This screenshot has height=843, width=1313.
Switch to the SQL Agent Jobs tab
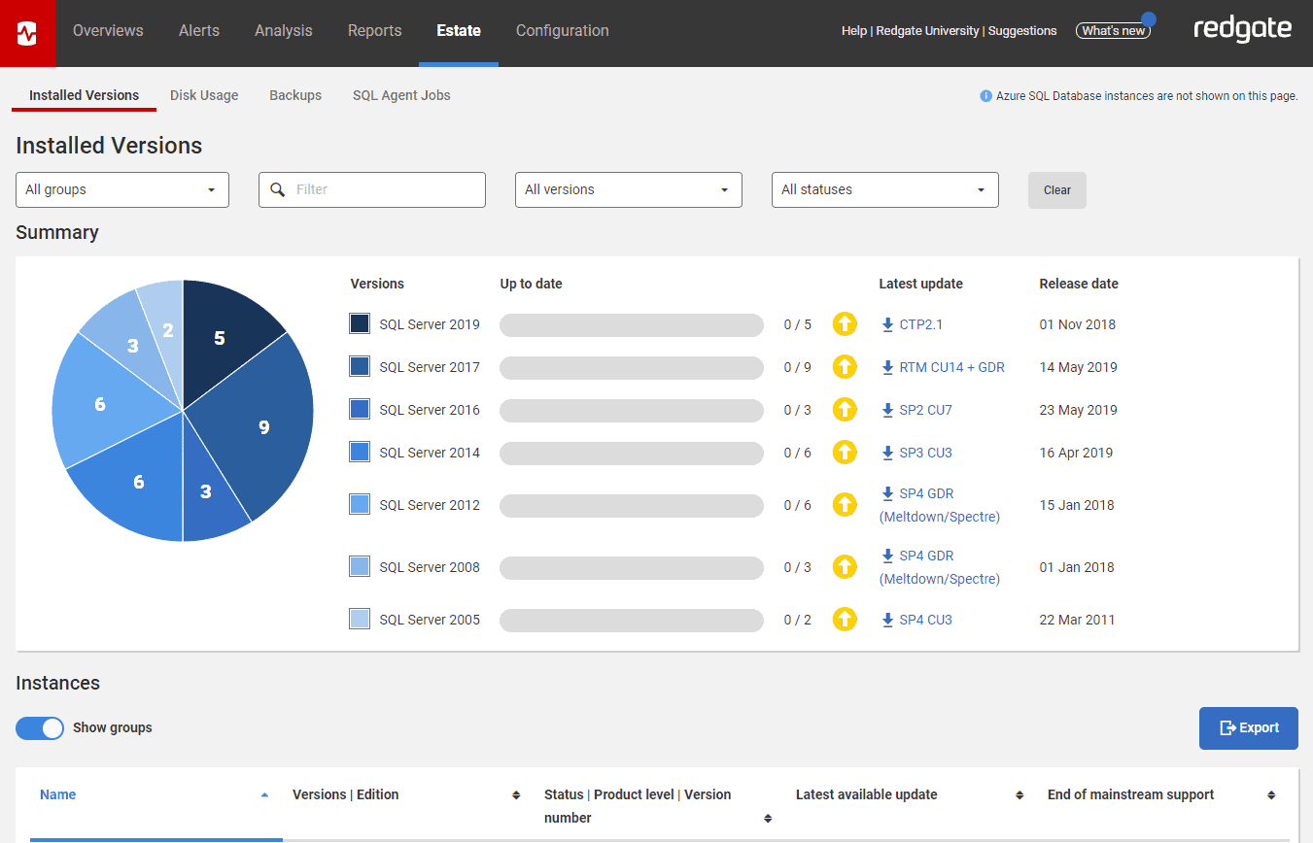pos(401,95)
